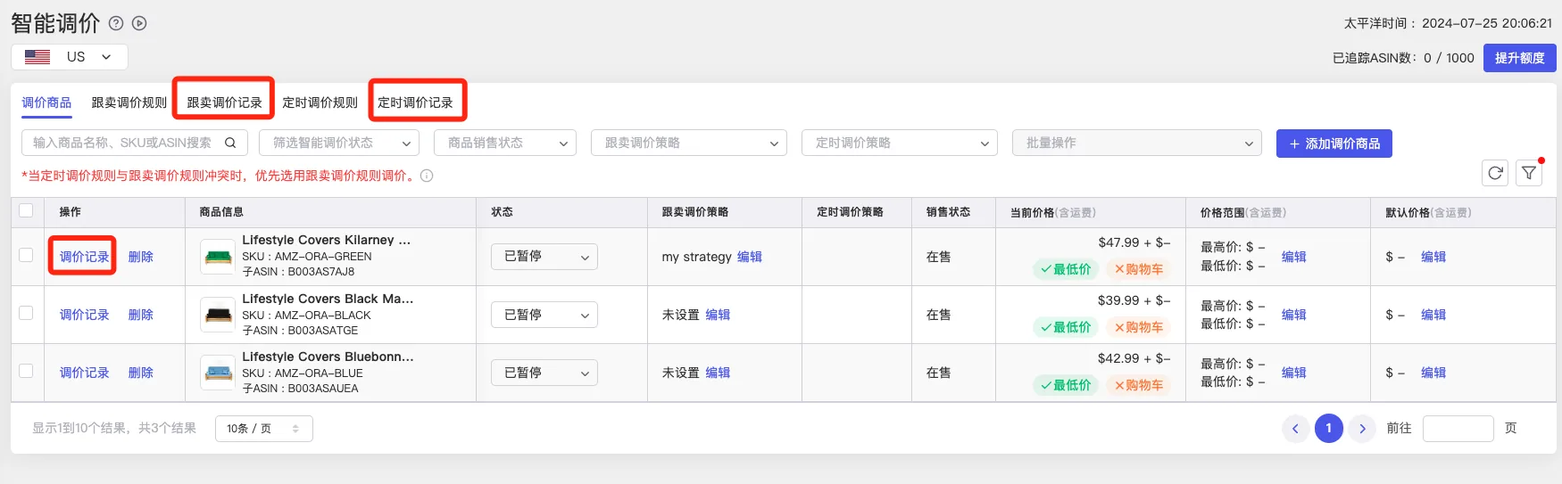Image resolution: width=1562 pixels, height=484 pixels.
Task: Switch to the 定时调价记录 tab
Action: coord(415,103)
